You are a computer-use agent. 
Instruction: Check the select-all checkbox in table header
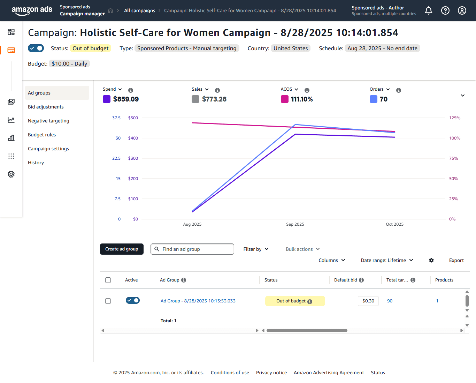point(108,280)
